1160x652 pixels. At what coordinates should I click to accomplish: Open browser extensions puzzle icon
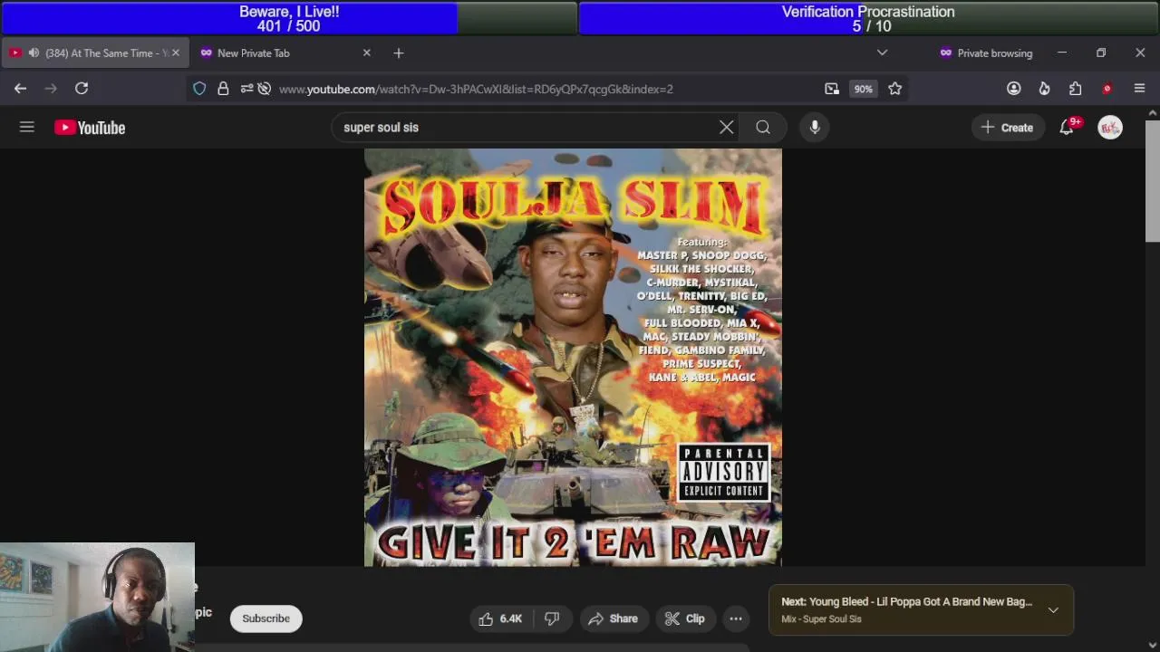coord(1075,89)
